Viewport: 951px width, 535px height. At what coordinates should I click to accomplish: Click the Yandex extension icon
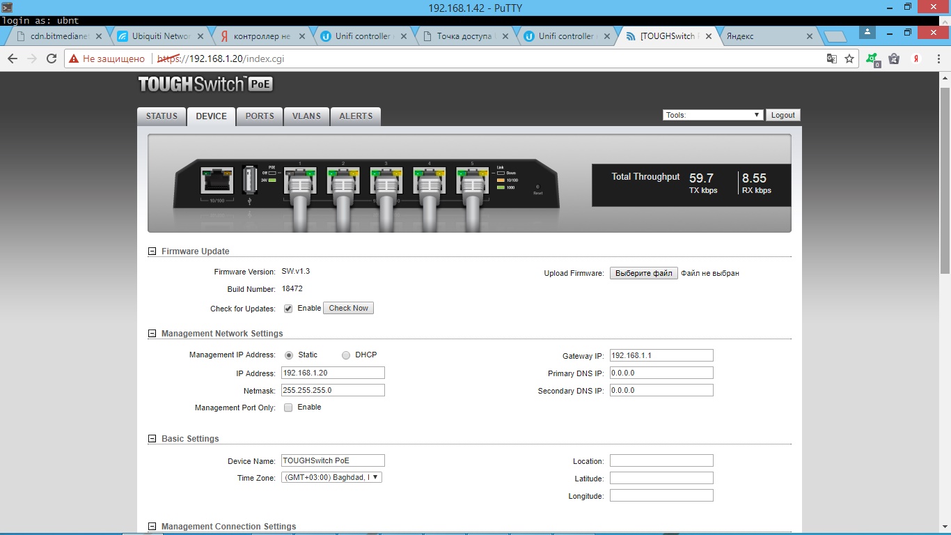[x=917, y=59]
